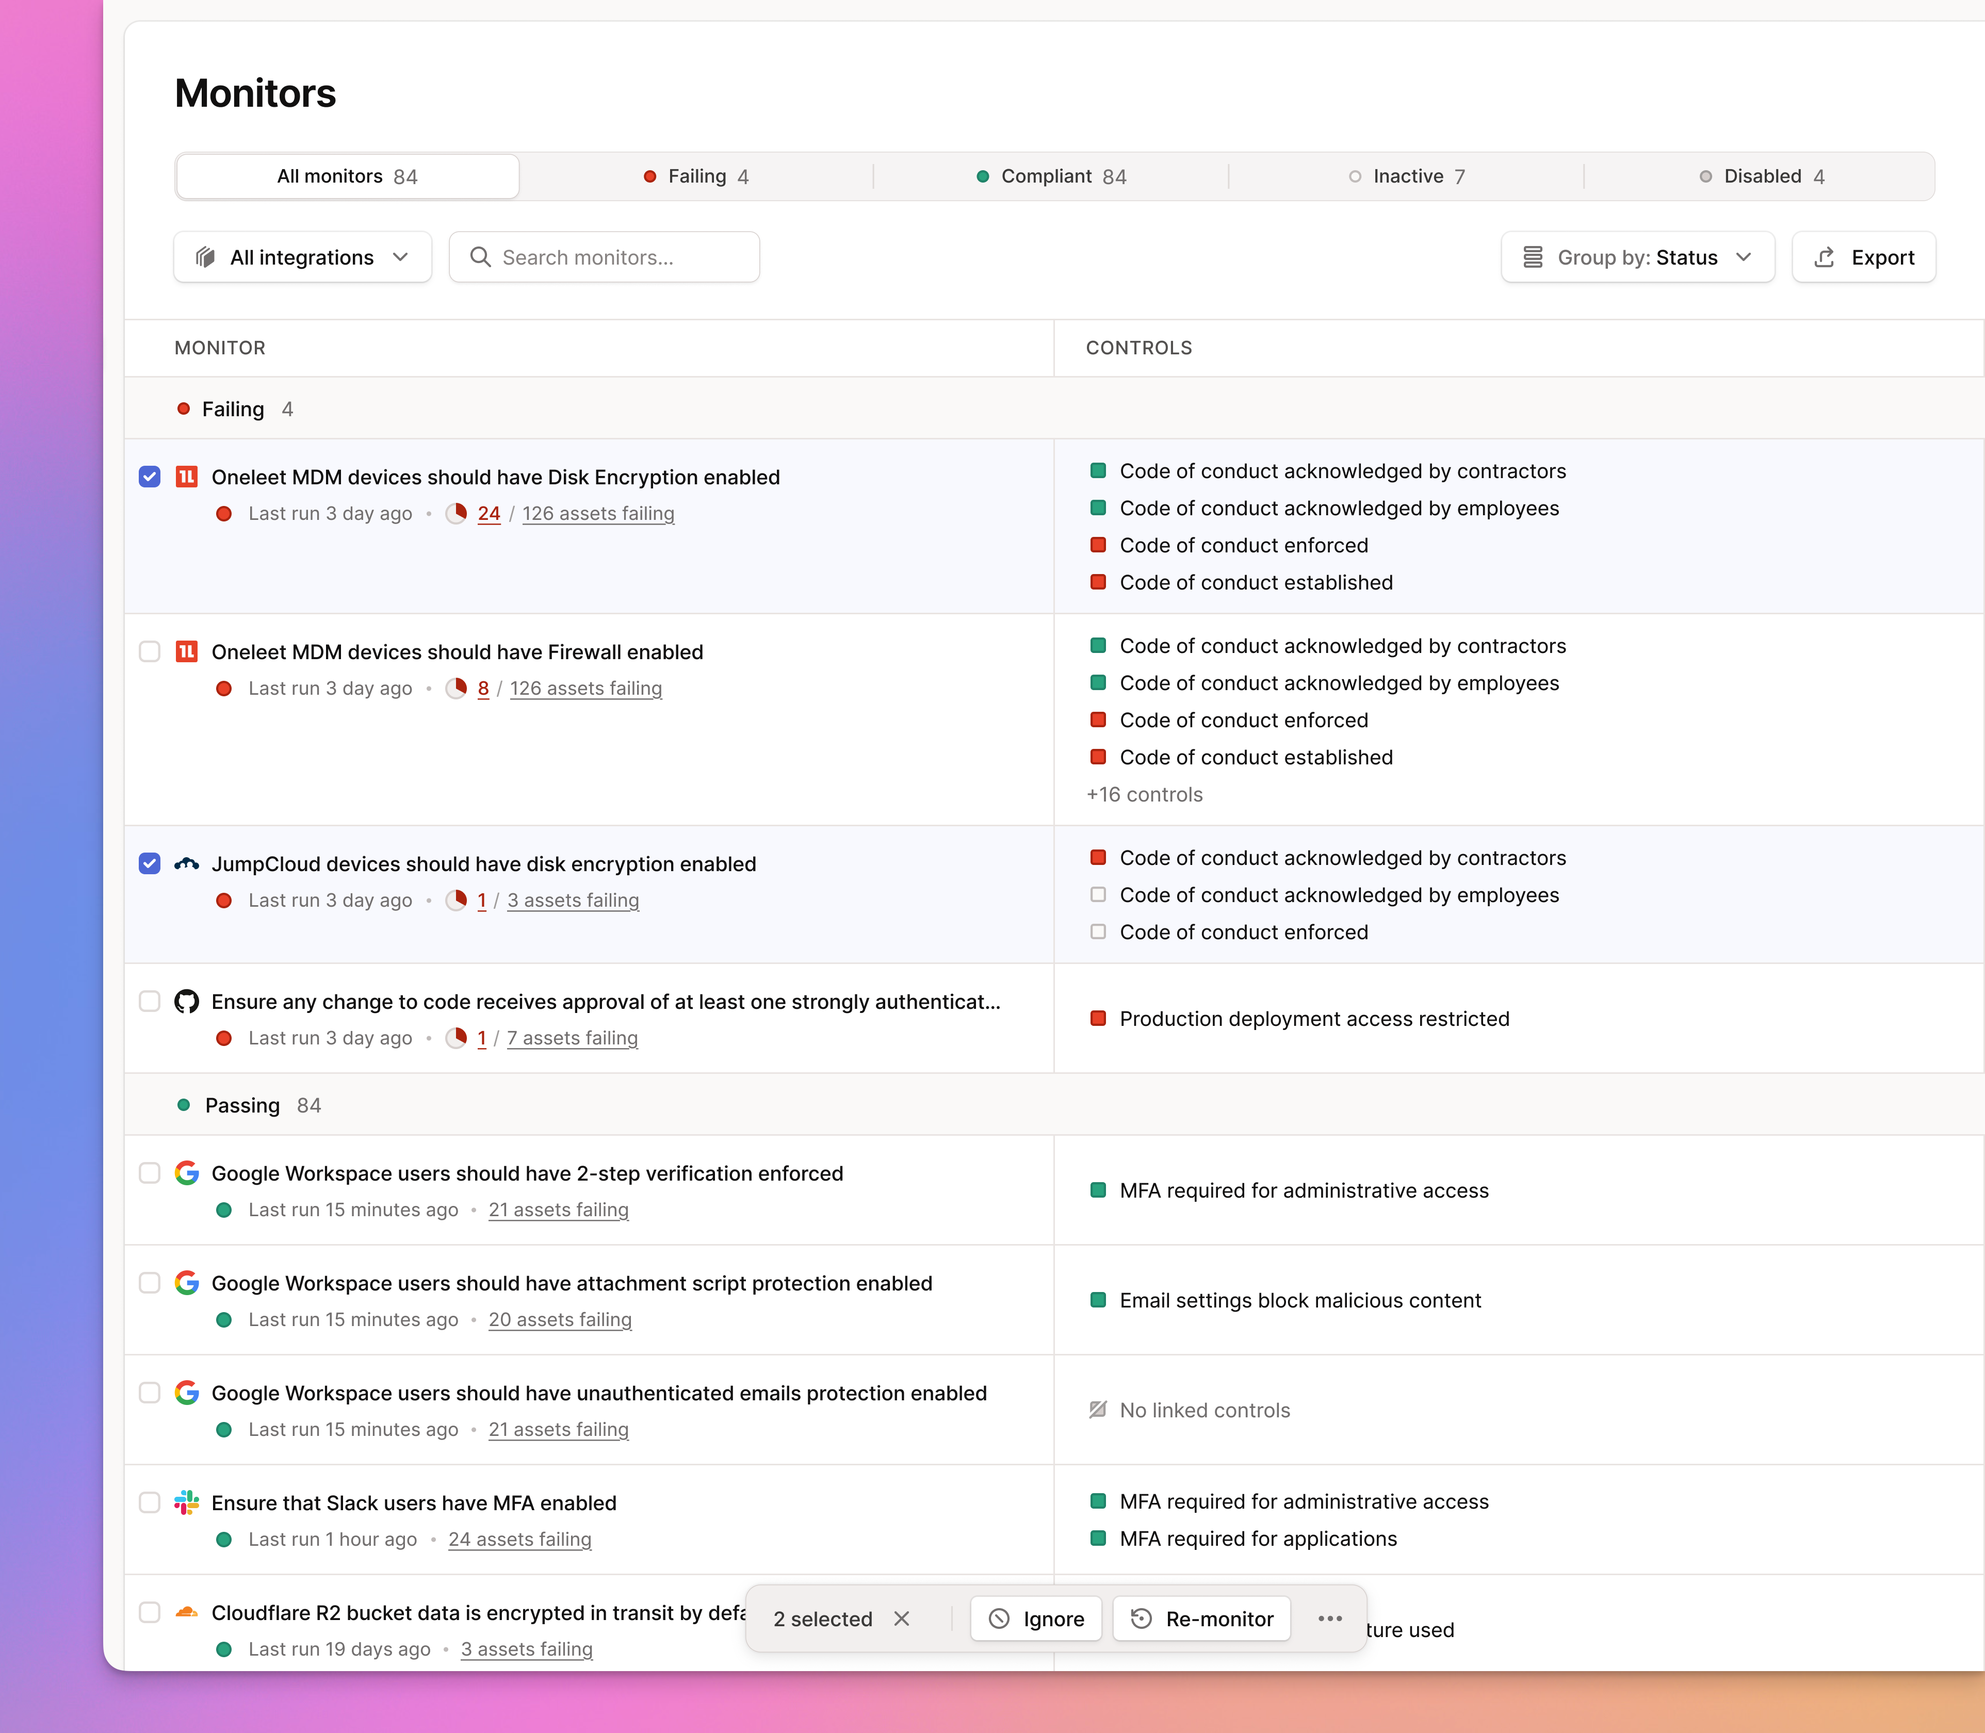
Task: Click the magnifying glass icon in search field
Action: 481,257
